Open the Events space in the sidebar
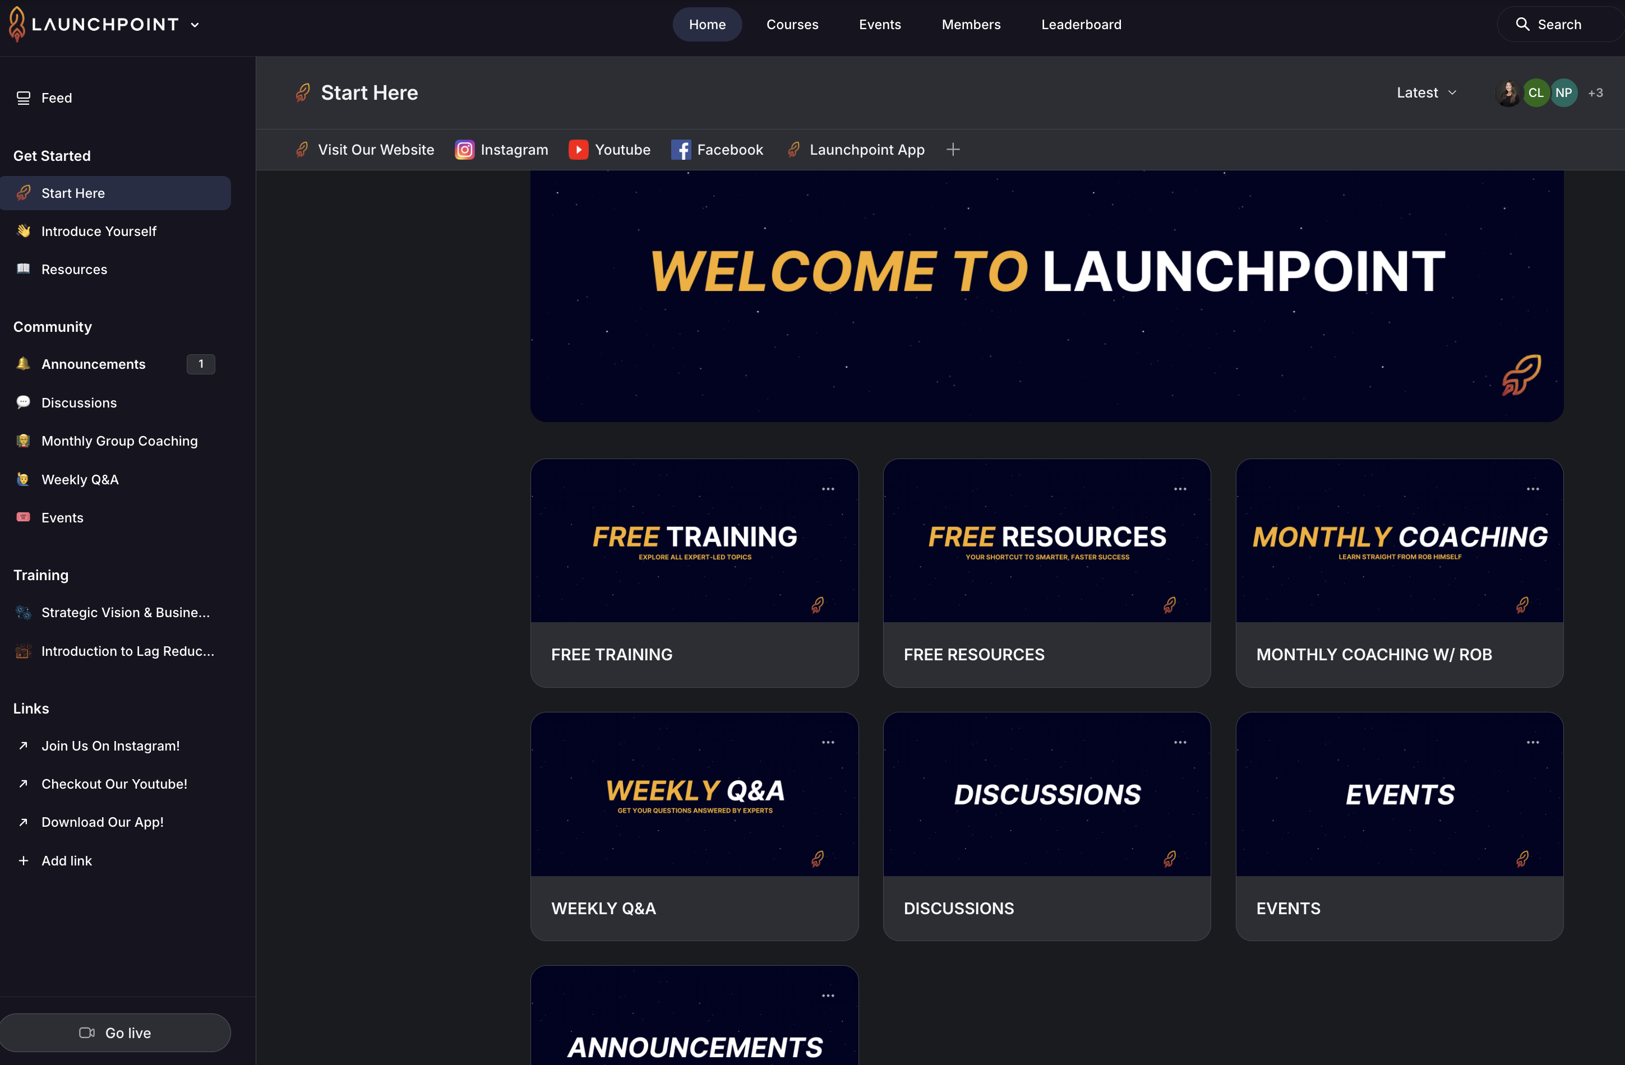This screenshot has width=1625, height=1065. [116, 518]
